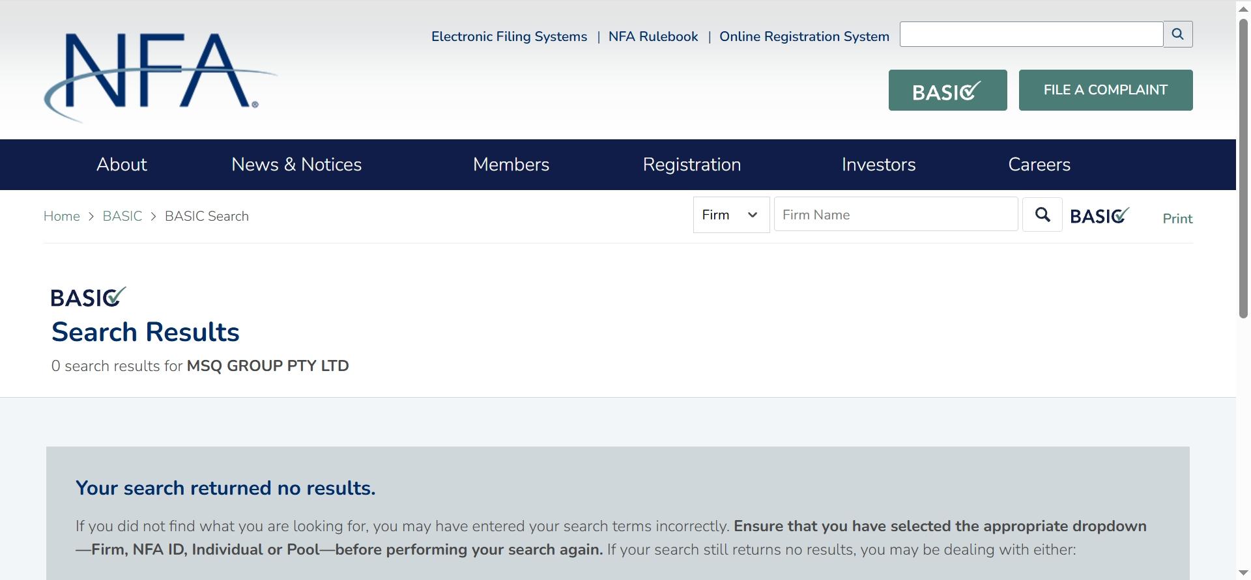The image size is (1251, 580).
Task: Click the green BASIC header button
Action: tap(947, 90)
